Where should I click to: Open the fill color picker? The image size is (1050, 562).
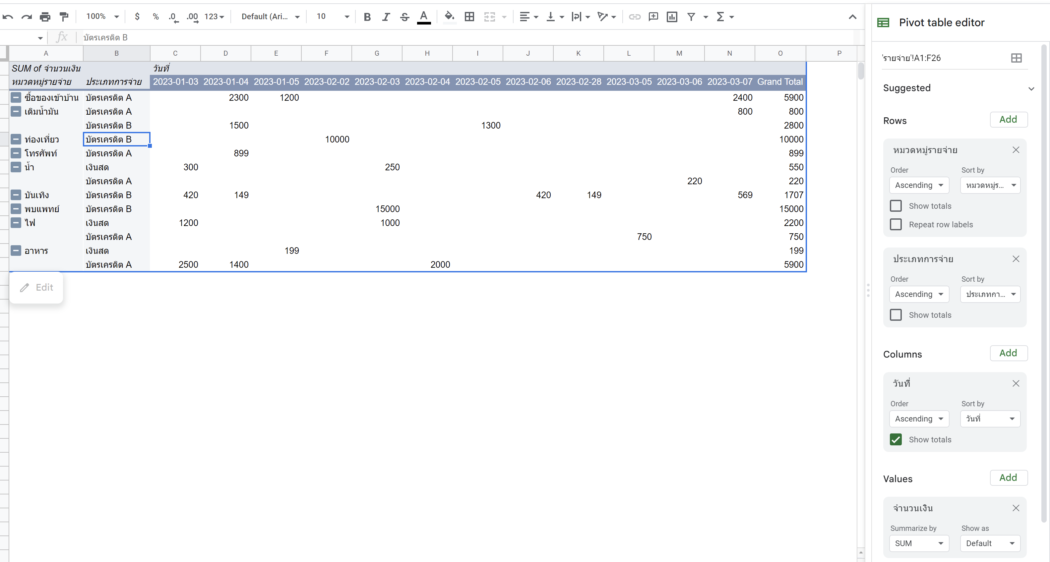pyautogui.click(x=449, y=17)
